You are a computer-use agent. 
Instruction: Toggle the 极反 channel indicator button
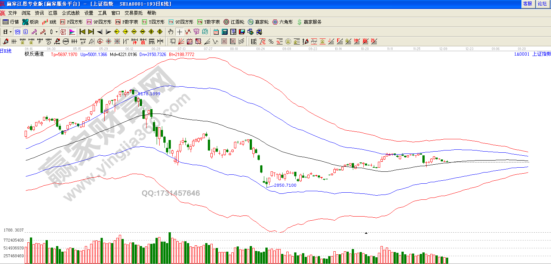coord(63,32)
